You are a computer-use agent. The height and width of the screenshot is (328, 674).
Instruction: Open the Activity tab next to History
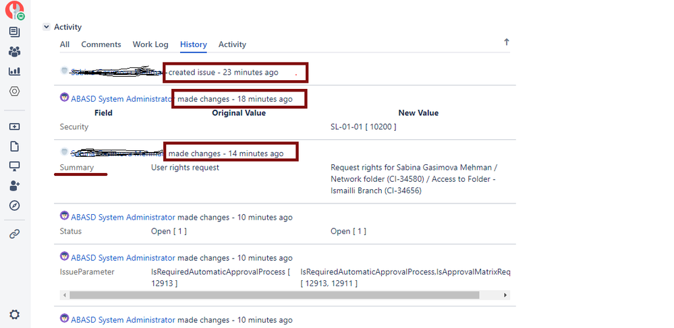[232, 44]
